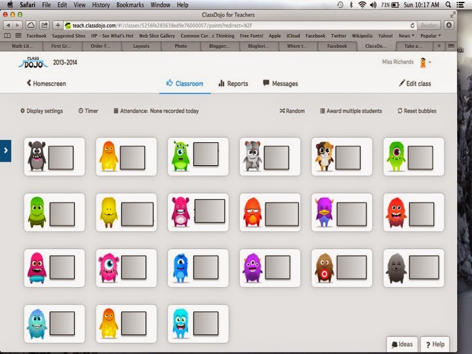472x354 pixels.
Task: Open Common Core Thinking bookmark
Action: [x=207, y=36]
